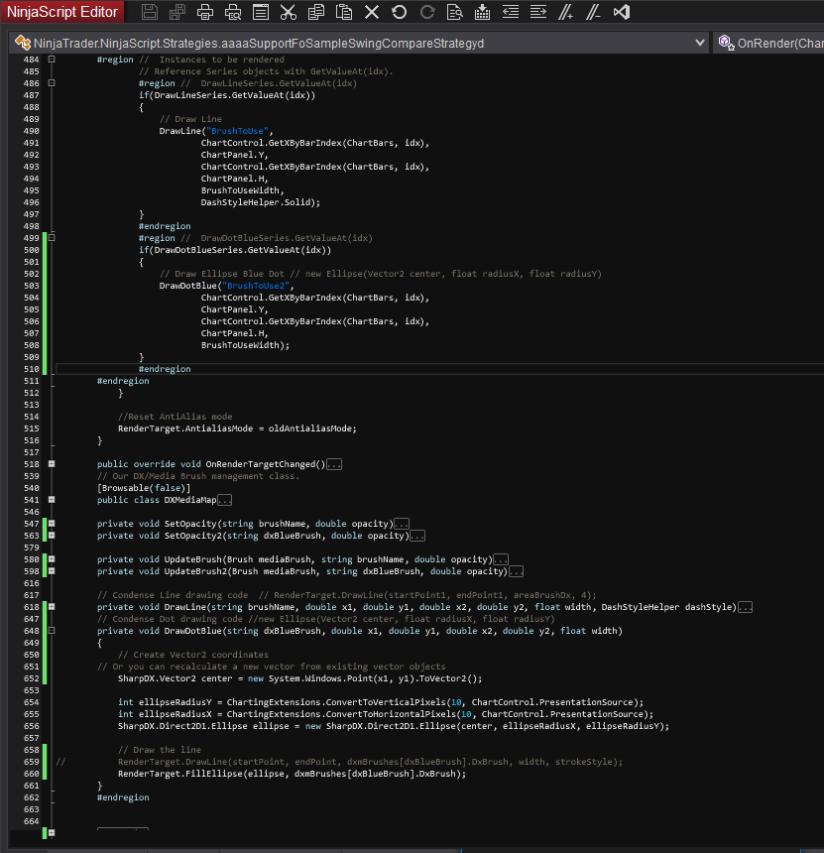Click the collapsed ellipsis box after DrawLine declaration

tap(745, 607)
